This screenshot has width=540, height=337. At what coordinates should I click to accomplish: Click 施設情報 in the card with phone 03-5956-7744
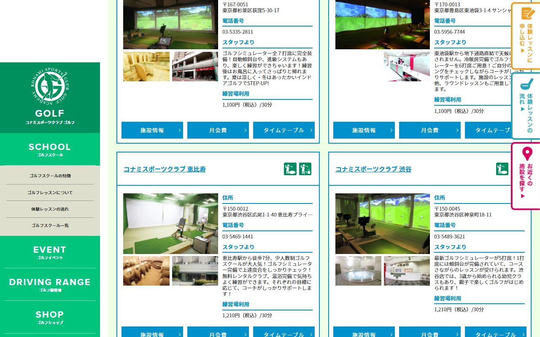(x=364, y=130)
